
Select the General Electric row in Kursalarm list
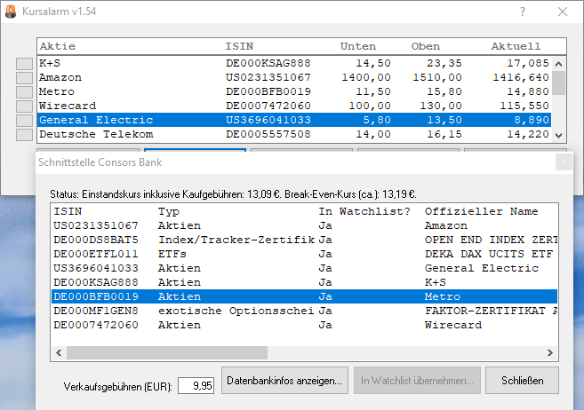294,120
